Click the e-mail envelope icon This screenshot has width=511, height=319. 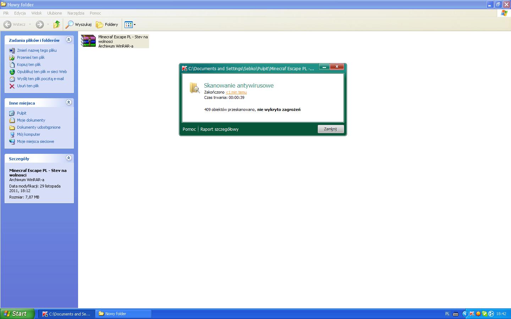coord(12,79)
